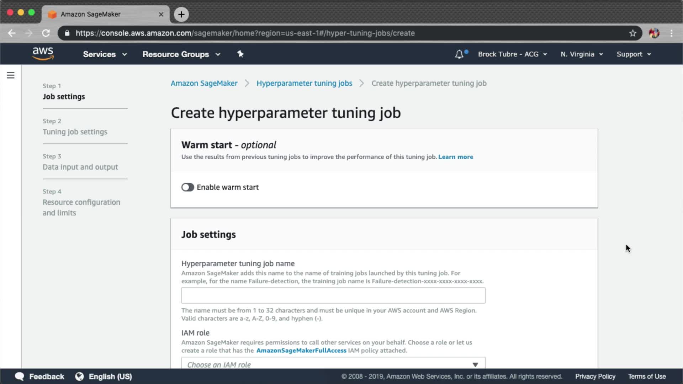Go to Hyperparameter tuning jobs breadcrumb
683x384 pixels.
coord(304,83)
